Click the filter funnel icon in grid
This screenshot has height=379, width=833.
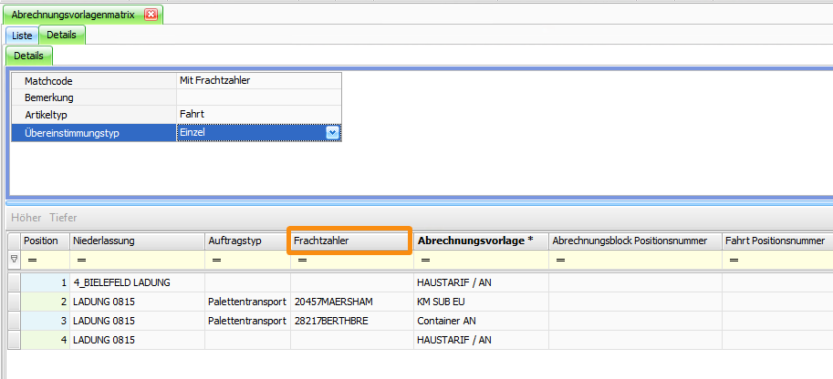(13, 260)
